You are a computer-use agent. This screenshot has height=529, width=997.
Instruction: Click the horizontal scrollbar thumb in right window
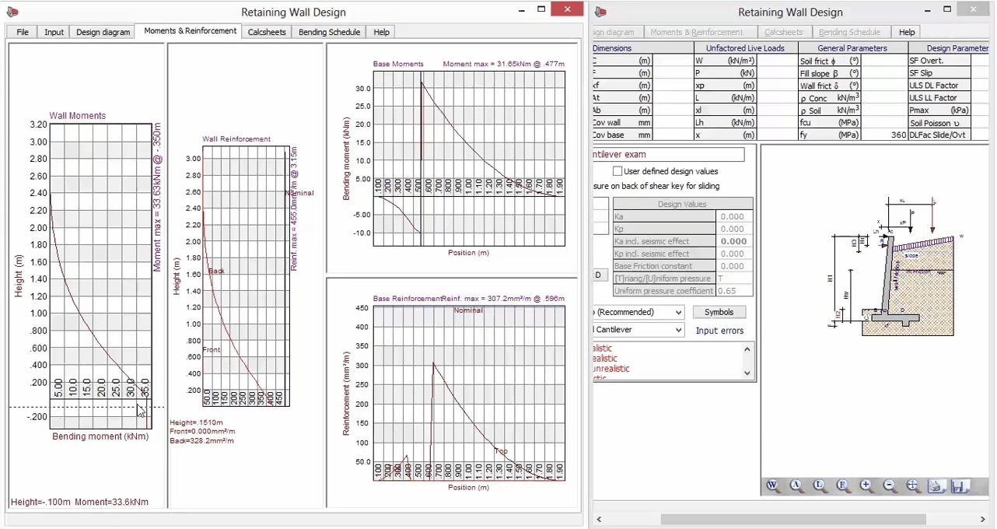pos(793,519)
